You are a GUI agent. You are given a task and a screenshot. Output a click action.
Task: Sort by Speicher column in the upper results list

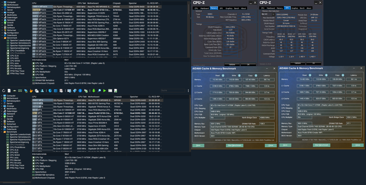[137, 3]
